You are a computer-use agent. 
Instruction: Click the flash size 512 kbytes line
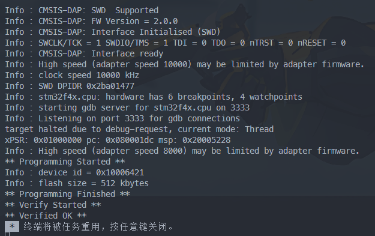click(x=77, y=183)
